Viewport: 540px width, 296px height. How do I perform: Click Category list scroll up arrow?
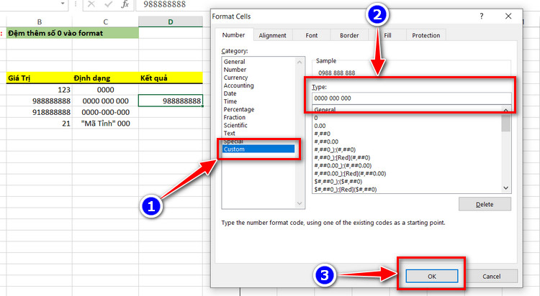pyautogui.click(x=300, y=63)
